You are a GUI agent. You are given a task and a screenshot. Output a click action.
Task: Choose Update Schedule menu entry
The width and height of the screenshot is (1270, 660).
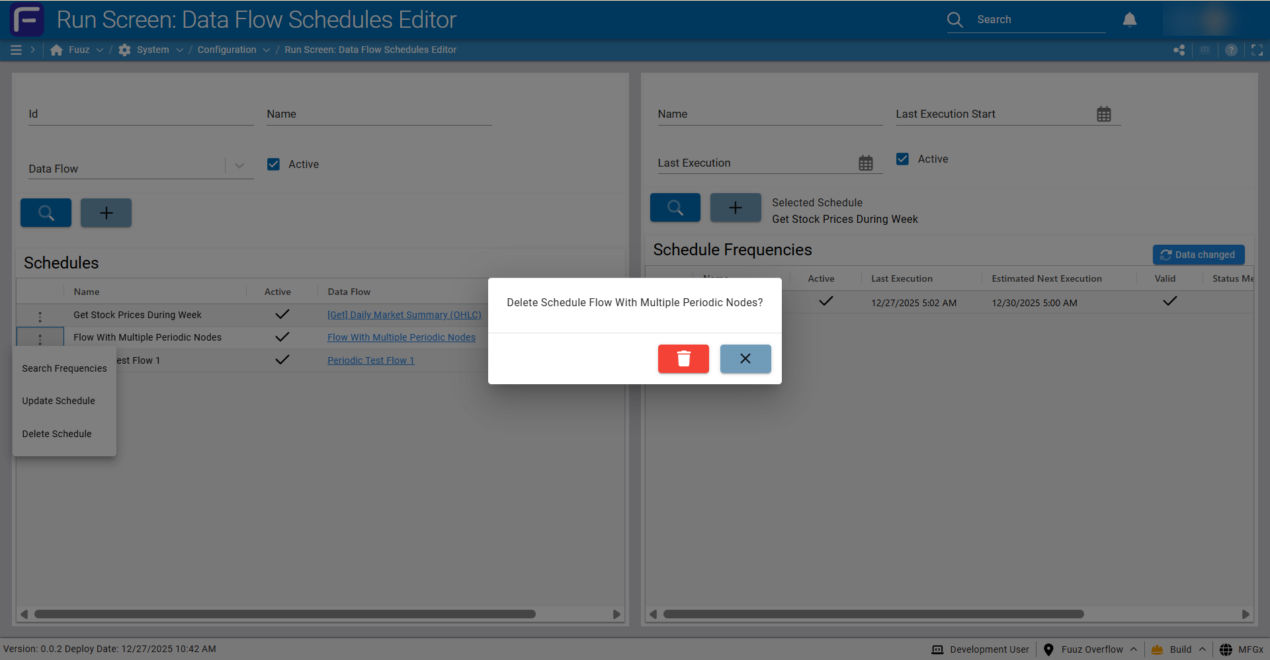[x=58, y=401]
